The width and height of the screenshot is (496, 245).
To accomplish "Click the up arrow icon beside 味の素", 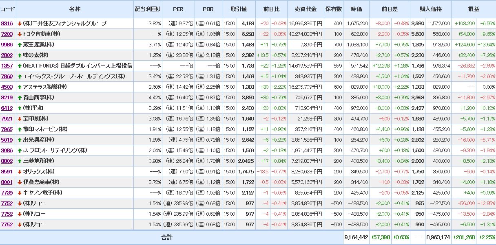I will click(x=20, y=55).
